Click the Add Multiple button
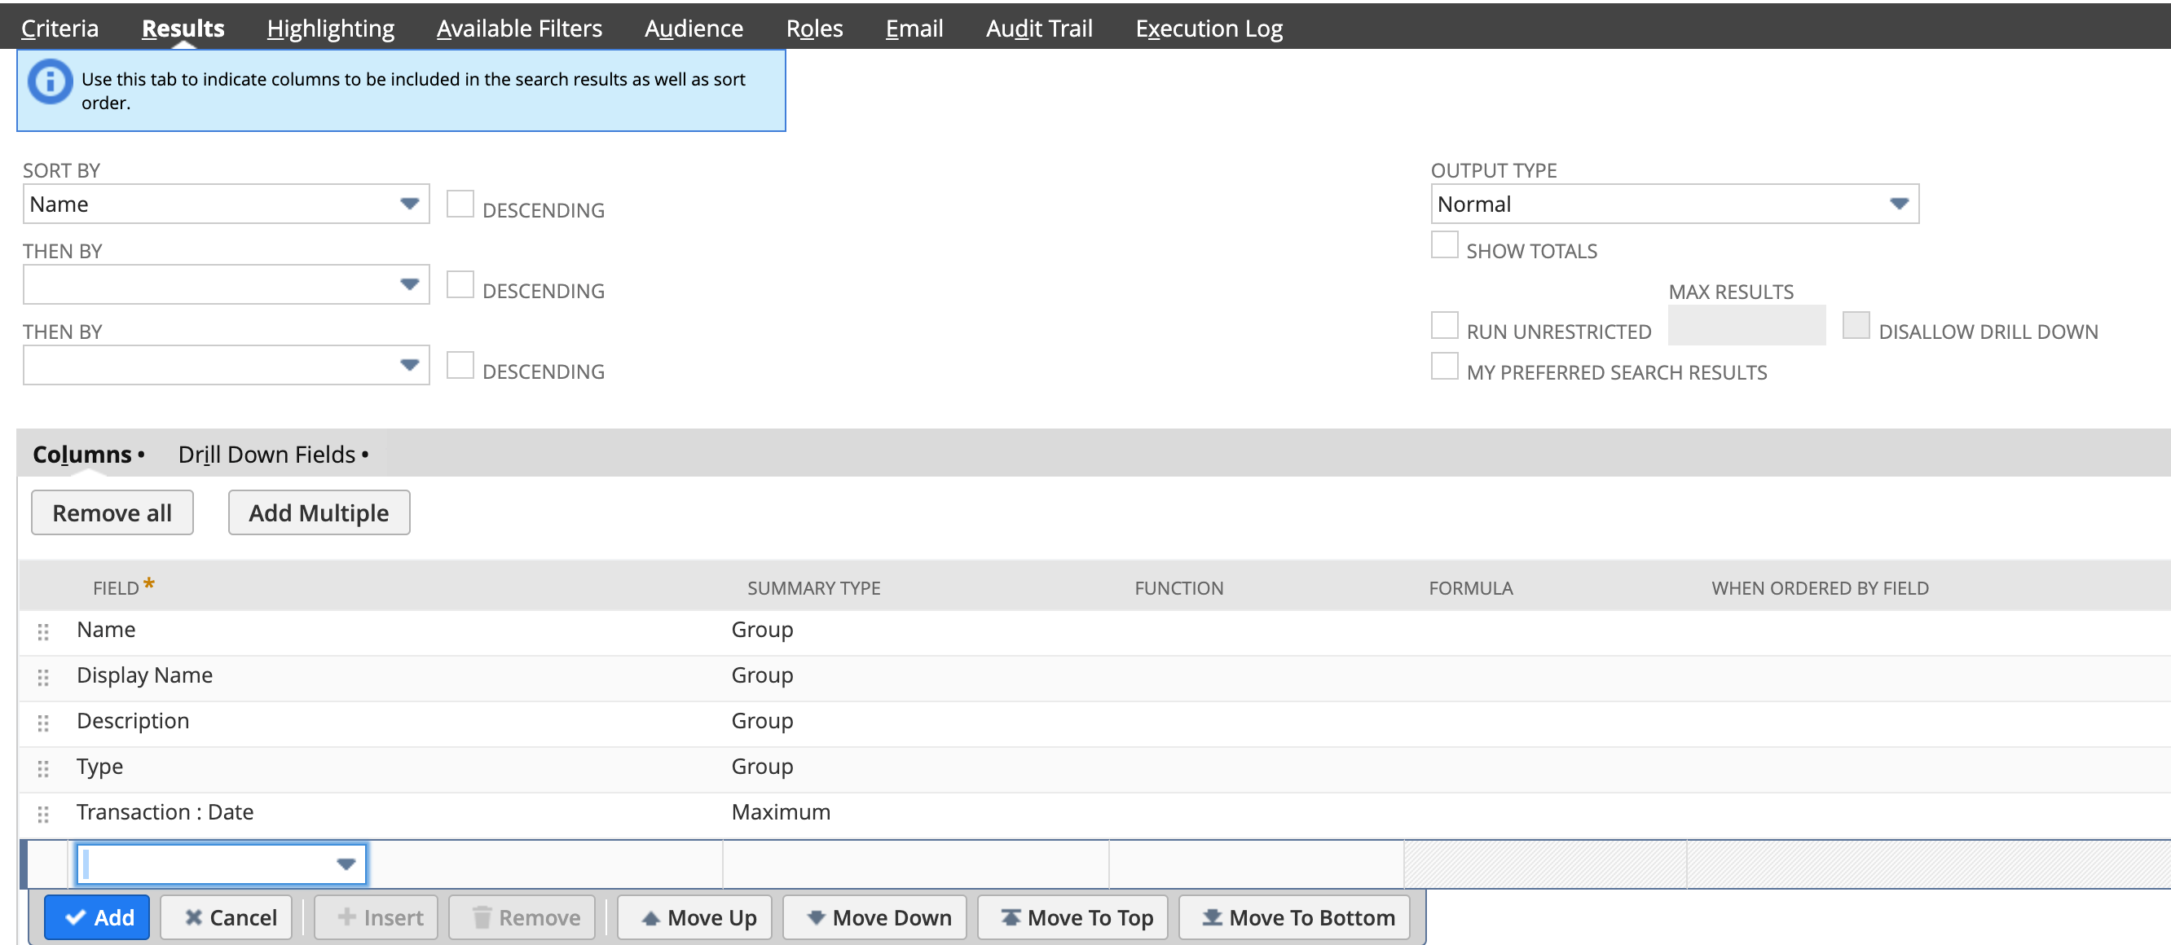This screenshot has width=2171, height=945. (319, 513)
